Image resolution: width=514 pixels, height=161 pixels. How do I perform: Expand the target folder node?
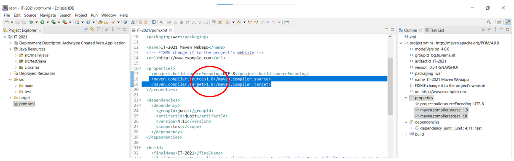(11, 98)
